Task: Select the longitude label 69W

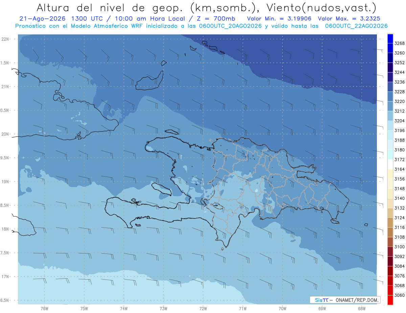Action: coord(322,309)
